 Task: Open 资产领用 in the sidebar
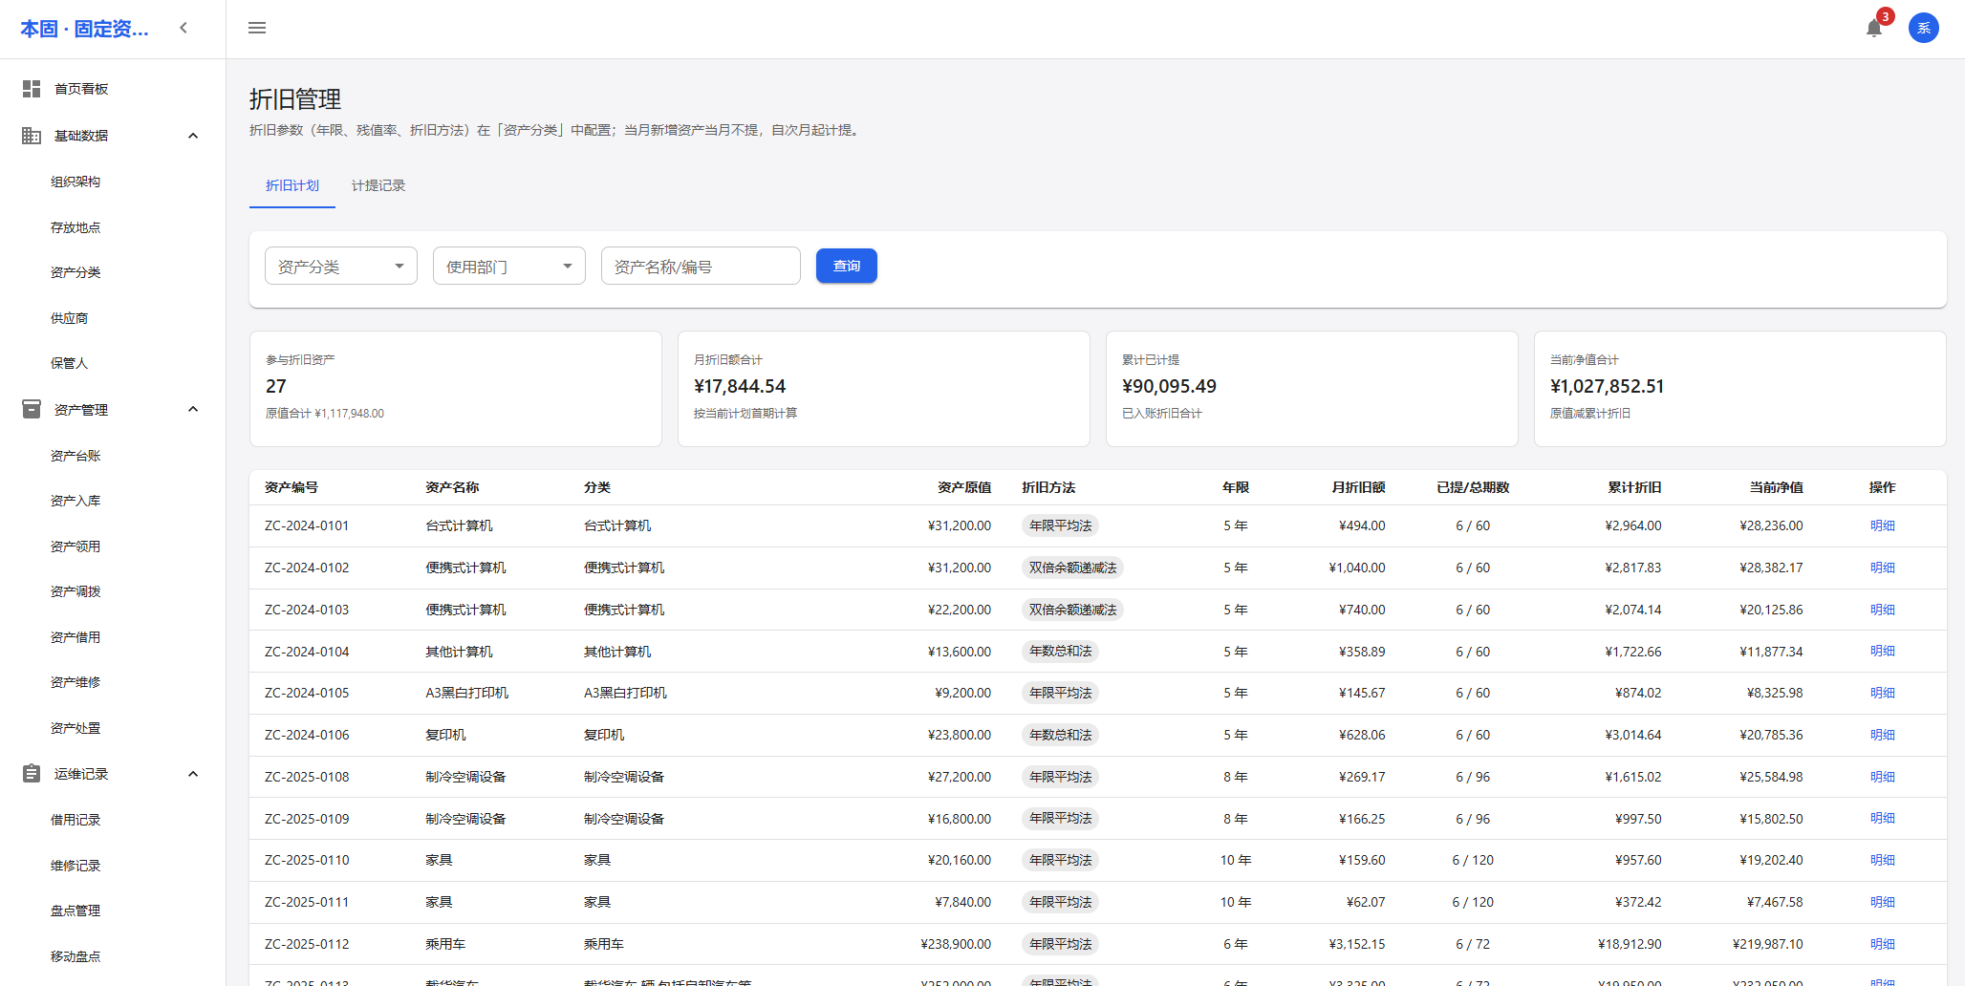(x=76, y=547)
